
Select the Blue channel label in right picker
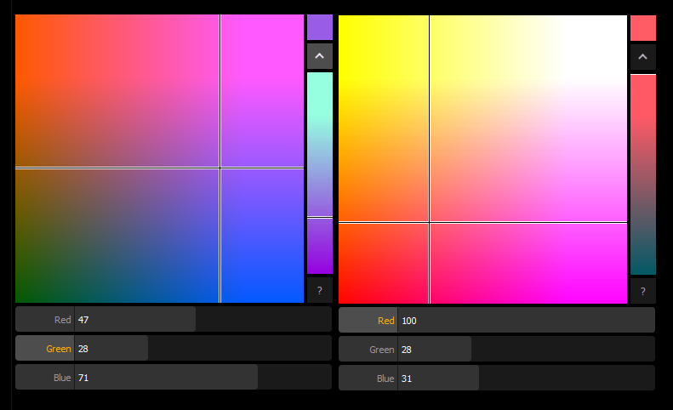click(x=368, y=379)
